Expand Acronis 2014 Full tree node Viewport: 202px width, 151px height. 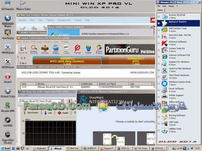click(x=159, y=17)
